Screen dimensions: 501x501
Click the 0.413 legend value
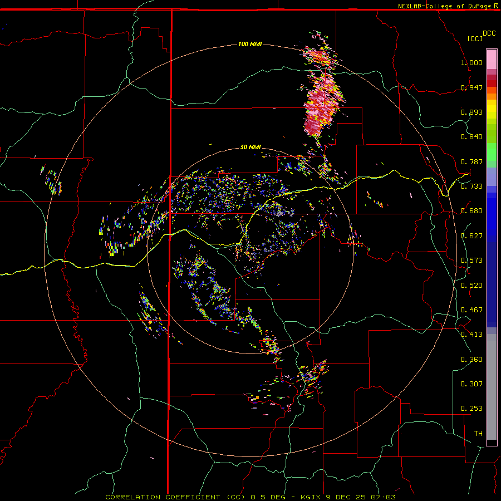(x=471, y=335)
